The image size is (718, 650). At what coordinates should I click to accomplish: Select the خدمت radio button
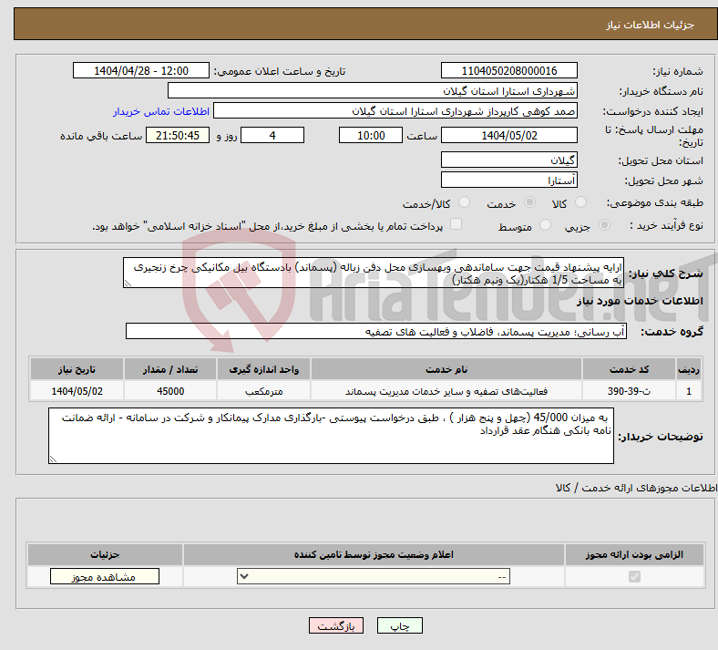click(x=529, y=202)
